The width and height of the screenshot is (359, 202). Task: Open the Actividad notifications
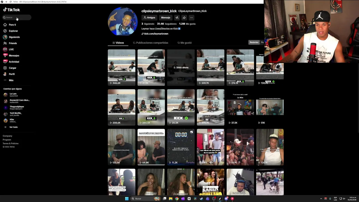click(11, 62)
